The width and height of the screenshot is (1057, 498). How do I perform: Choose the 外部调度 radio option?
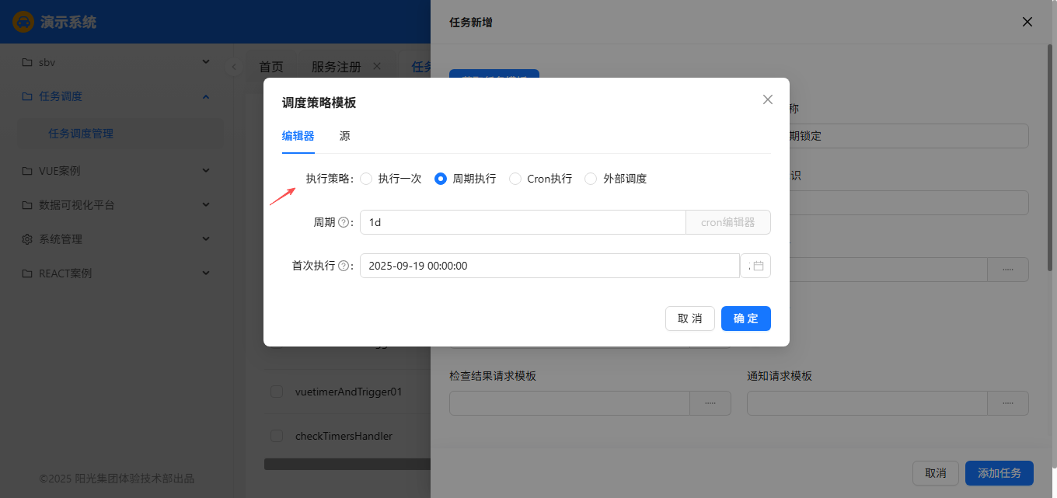[591, 179]
